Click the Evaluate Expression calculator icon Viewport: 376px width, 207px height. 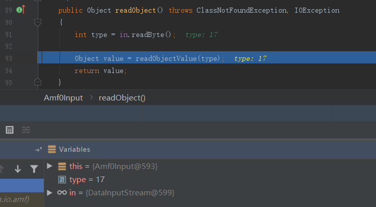[x=9, y=130]
